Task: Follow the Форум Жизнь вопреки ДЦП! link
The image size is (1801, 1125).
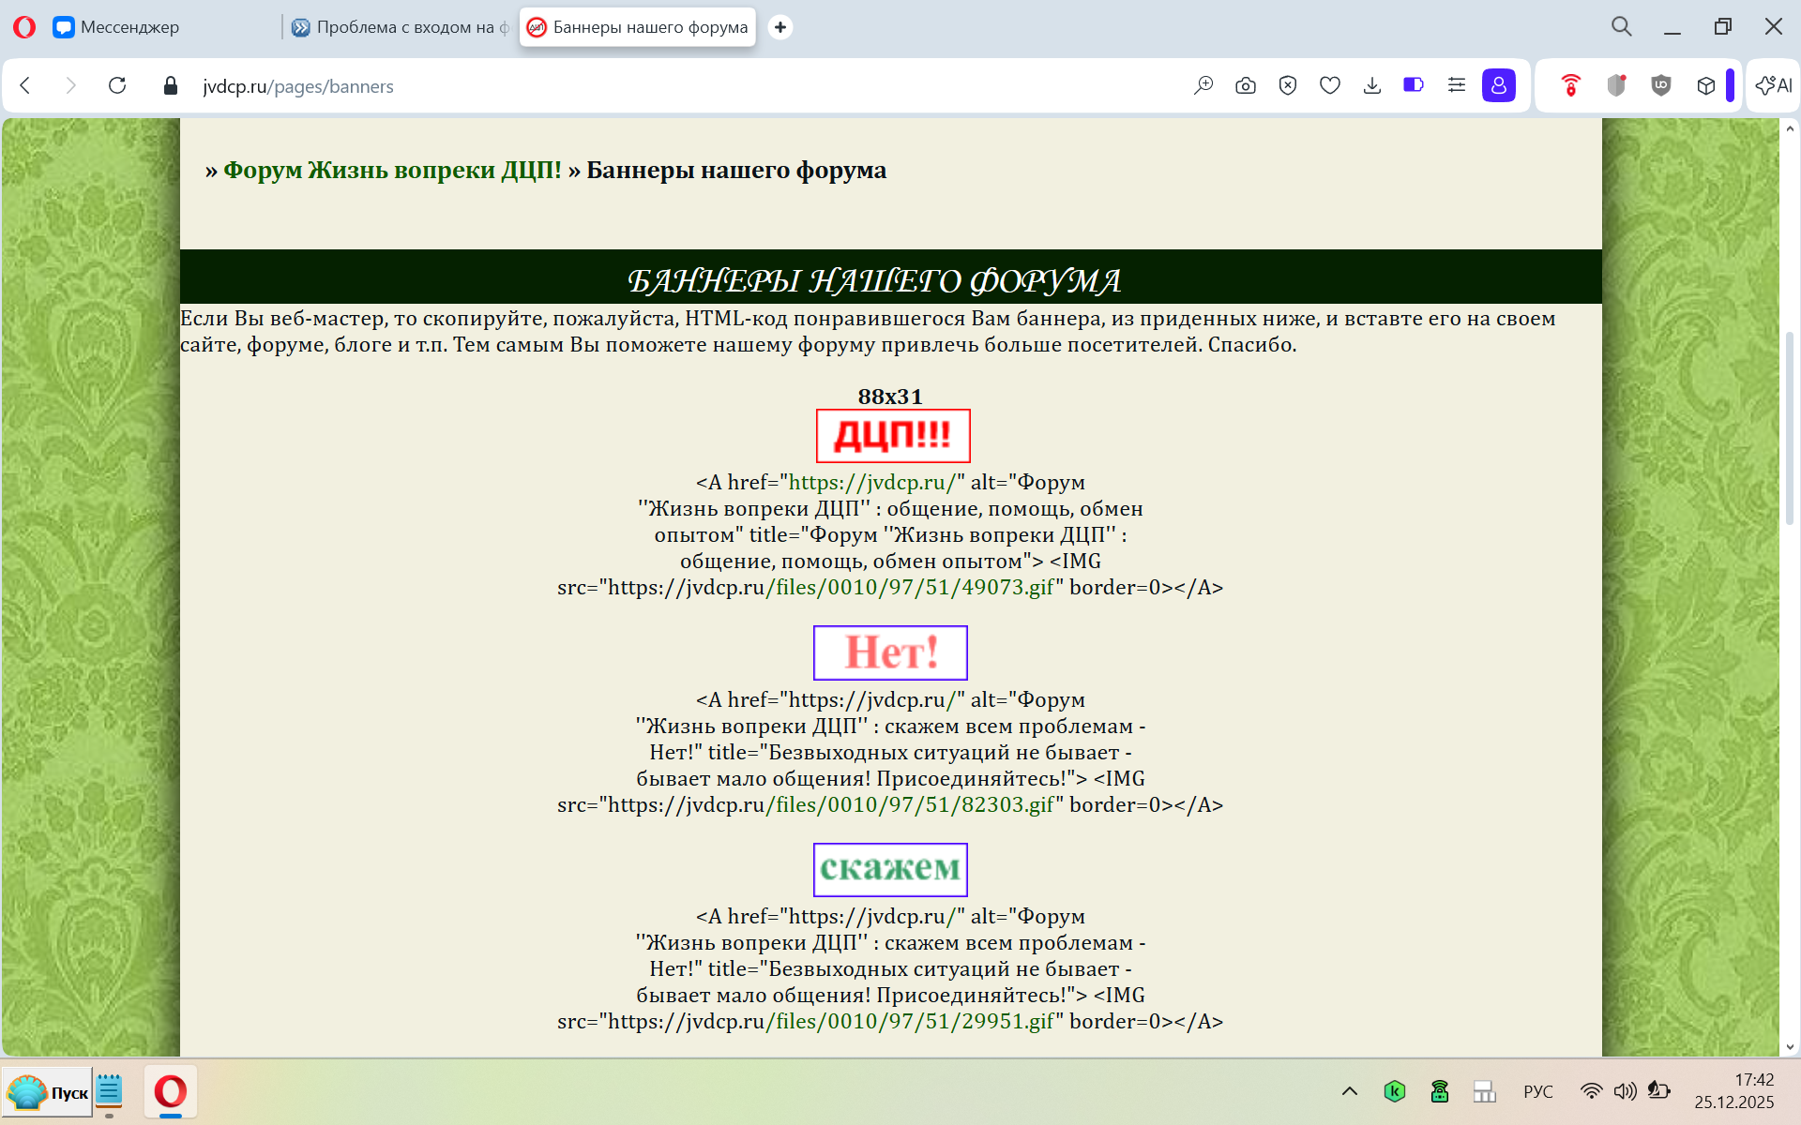Action: click(392, 171)
